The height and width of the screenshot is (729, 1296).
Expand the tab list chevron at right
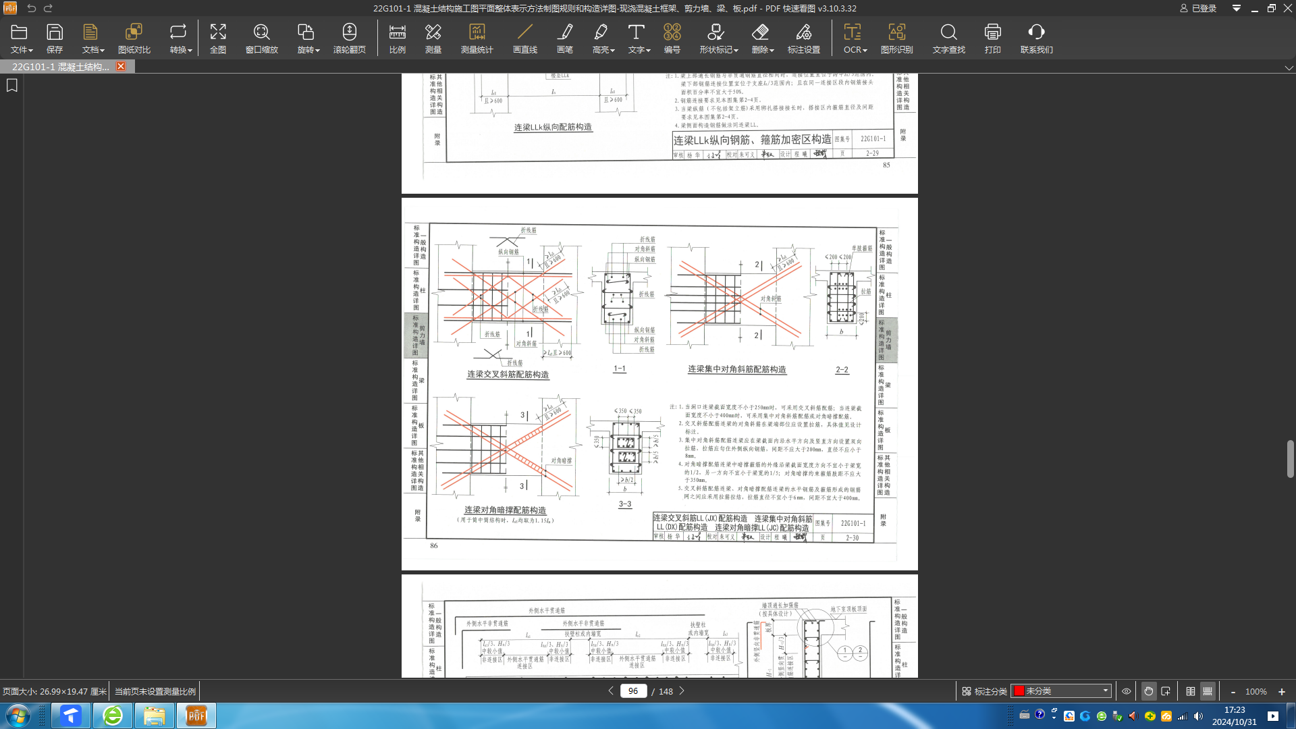(1289, 67)
